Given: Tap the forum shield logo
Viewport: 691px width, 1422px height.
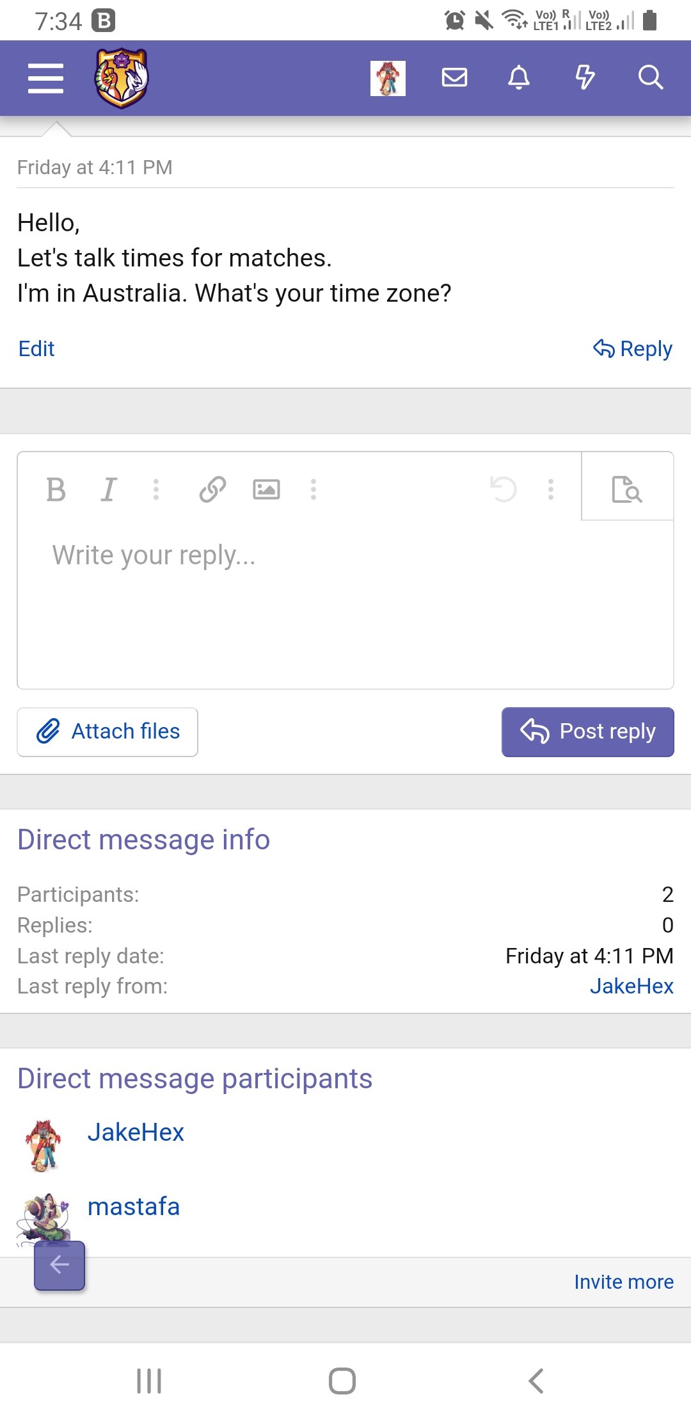Looking at the screenshot, I should (122, 78).
